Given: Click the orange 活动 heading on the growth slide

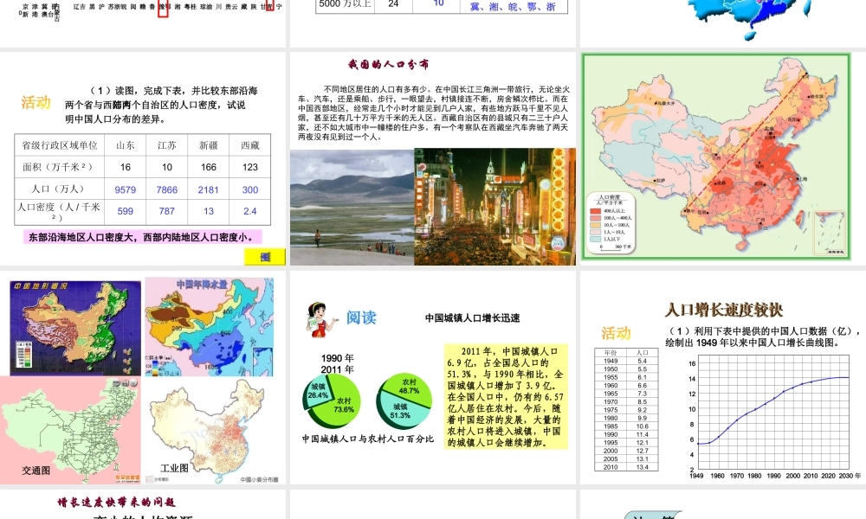Looking at the screenshot, I should tap(616, 333).
